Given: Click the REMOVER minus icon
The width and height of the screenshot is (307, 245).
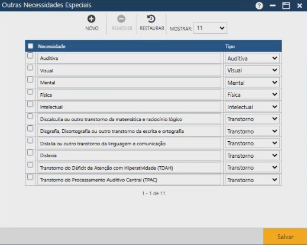Looking at the screenshot, I should point(121,19).
